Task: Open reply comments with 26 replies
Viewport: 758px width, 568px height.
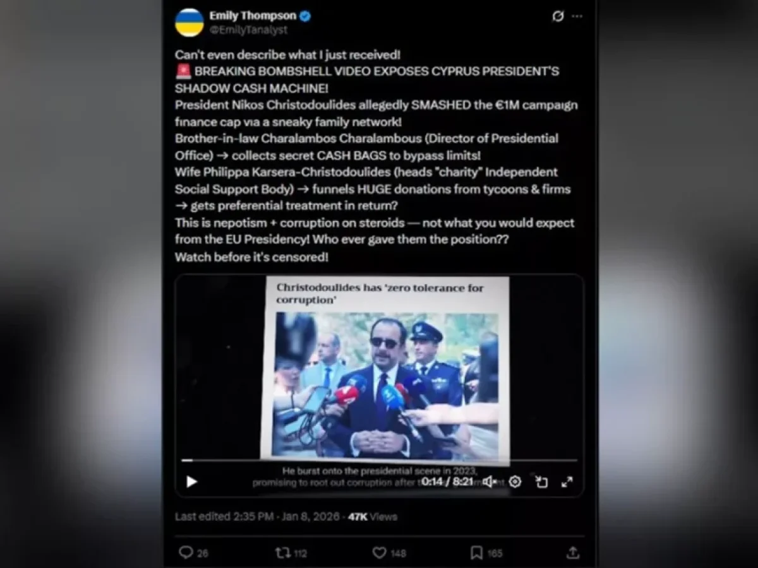Action: [193, 553]
